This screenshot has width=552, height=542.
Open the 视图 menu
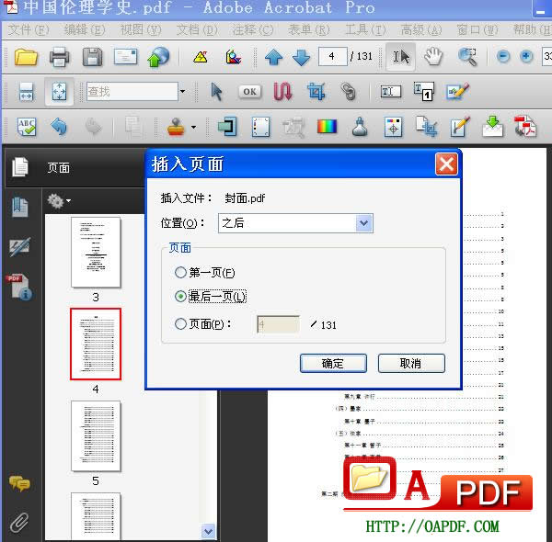pos(141,30)
